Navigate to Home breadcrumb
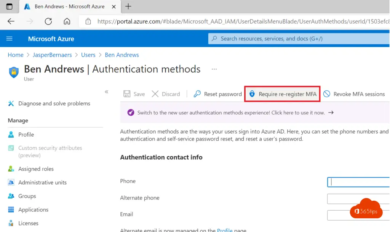Image resolution: width=390 pixels, height=232 pixels. (x=15, y=55)
